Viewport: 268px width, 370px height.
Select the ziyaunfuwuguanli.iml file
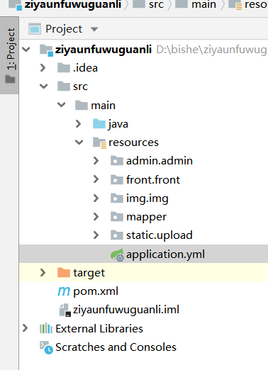pyautogui.click(x=126, y=310)
